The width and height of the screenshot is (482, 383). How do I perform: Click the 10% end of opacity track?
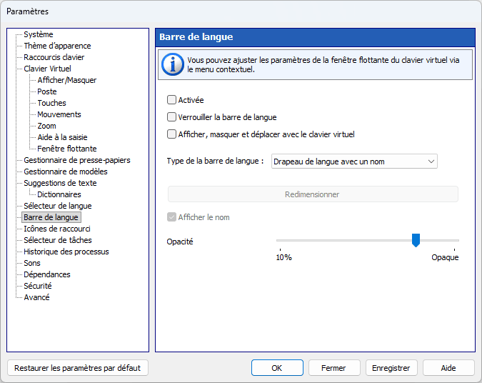coord(280,240)
